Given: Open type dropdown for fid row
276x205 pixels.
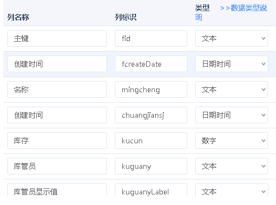Looking at the screenshot, I should point(231,38).
